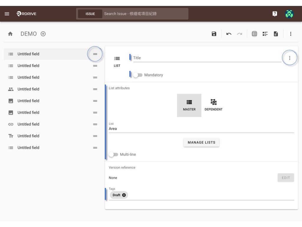Screen dimensions: 302x227
Task: Remove the Draft tag
Action: pyautogui.click(x=124, y=195)
